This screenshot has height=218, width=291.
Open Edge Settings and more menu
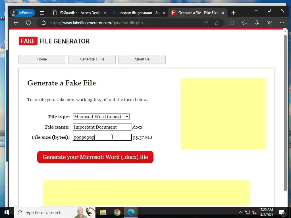(282, 23)
